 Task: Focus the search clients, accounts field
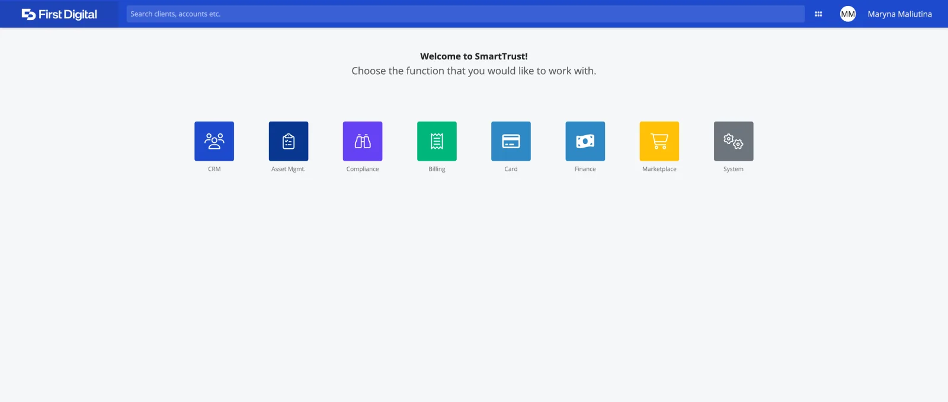466,14
